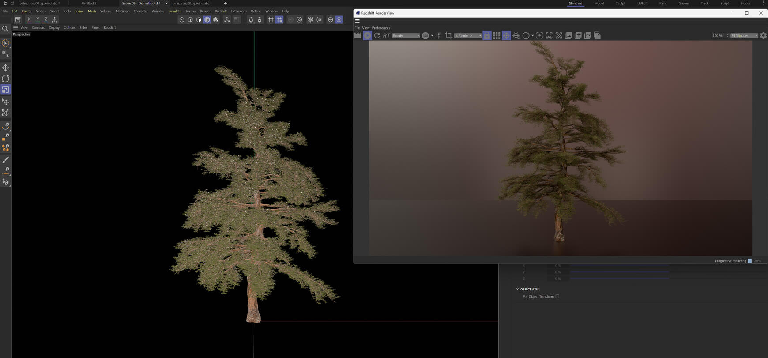Open RenderView hamburger menu icon
The height and width of the screenshot is (358, 768).
358,21
